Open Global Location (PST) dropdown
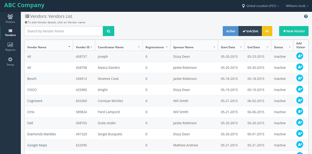The image size is (312, 154). click(x=262, y=6)
